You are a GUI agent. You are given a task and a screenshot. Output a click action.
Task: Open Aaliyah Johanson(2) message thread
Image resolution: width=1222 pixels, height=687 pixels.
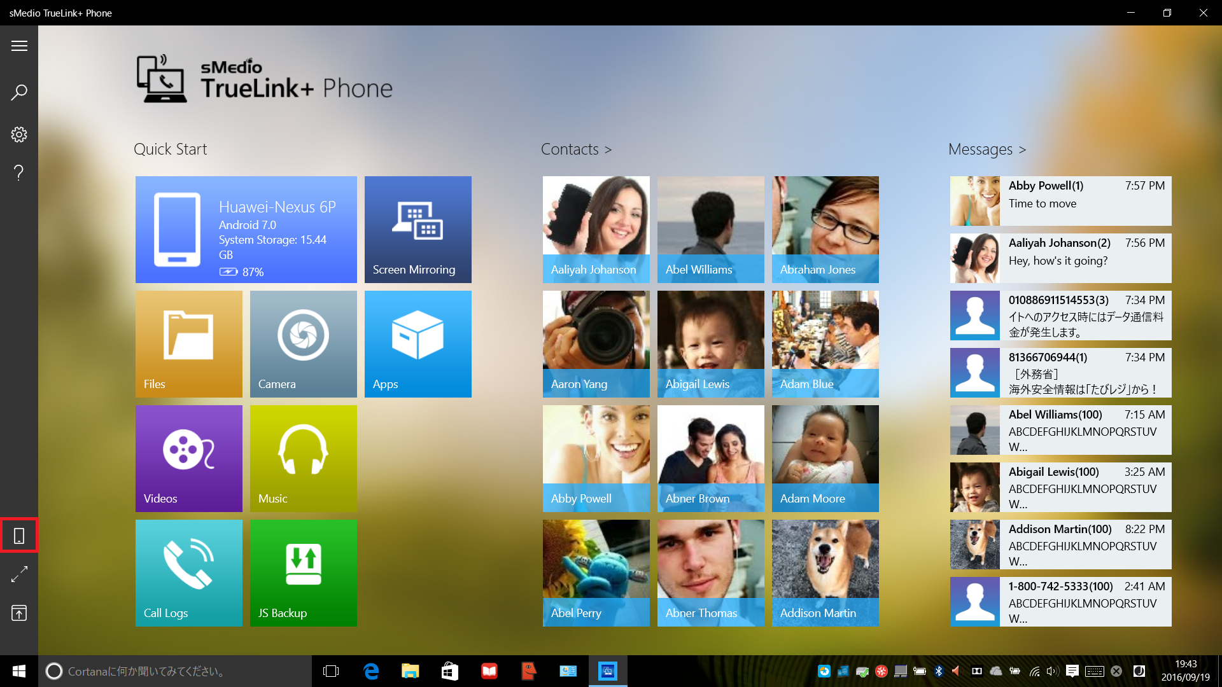click(x=1061, y=258)
